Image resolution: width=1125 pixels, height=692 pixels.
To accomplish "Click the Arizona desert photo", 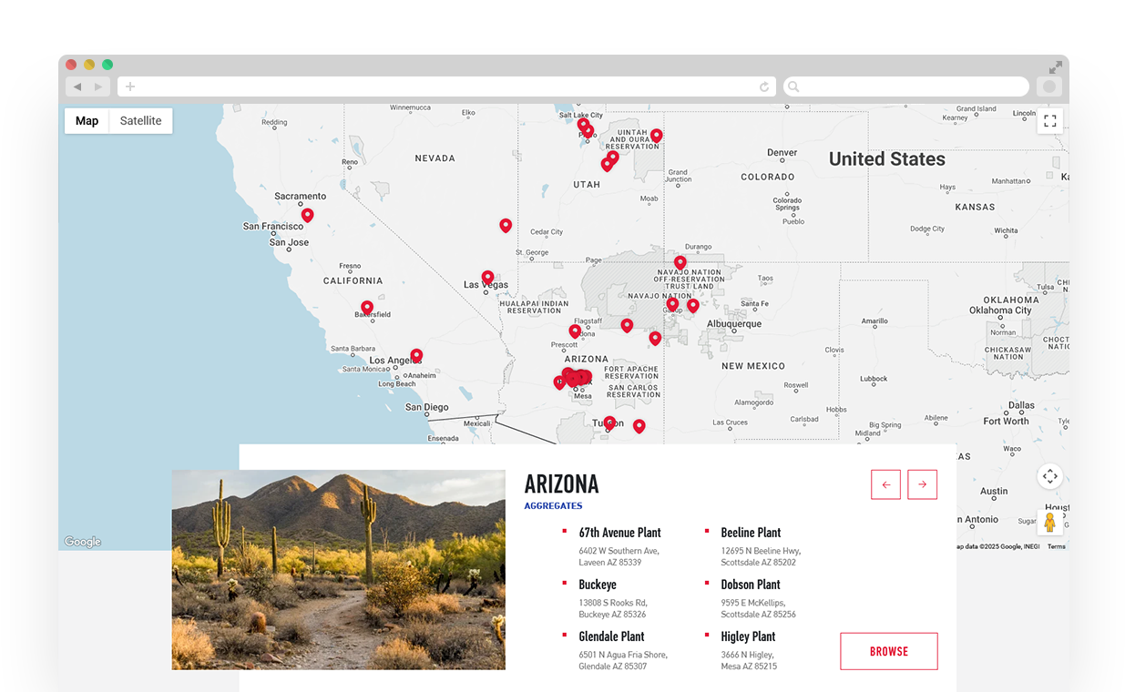I will click(x=338, y=569).
